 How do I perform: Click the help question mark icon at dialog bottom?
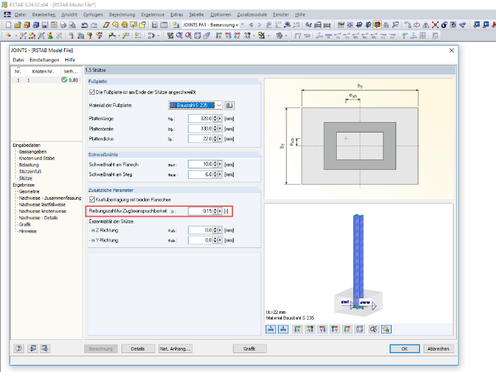pos(19,349)
